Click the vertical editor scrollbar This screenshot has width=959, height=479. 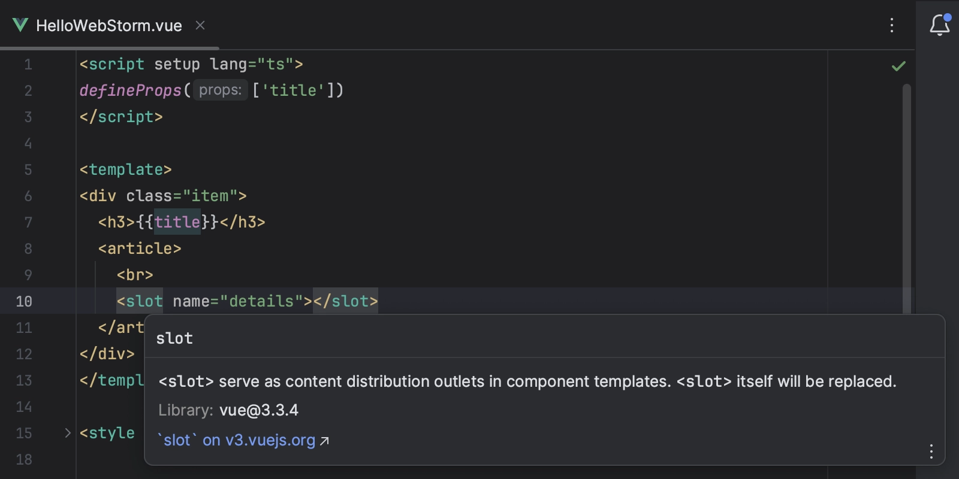(x=907, y=198)
